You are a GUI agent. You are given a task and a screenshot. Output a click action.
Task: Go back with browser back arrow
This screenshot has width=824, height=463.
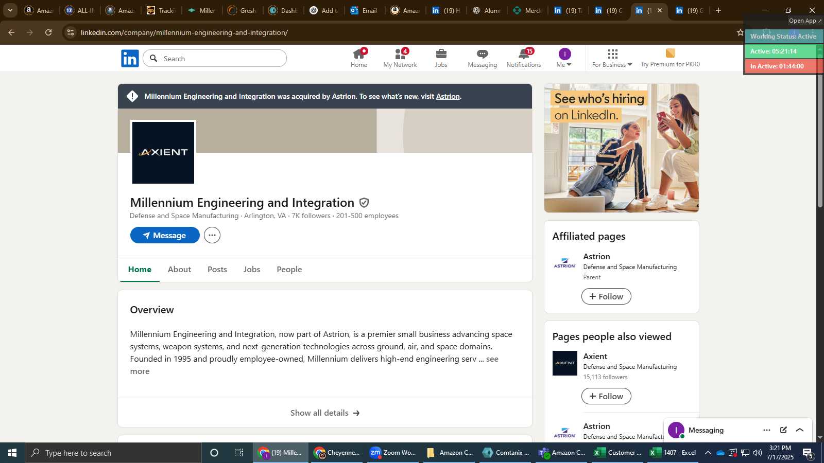click(11, 32)
